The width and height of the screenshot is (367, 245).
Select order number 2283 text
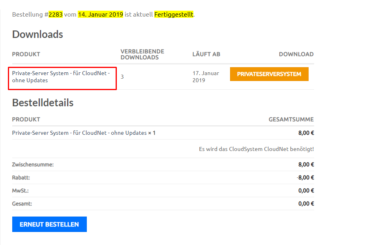click(x=56, y=15)
